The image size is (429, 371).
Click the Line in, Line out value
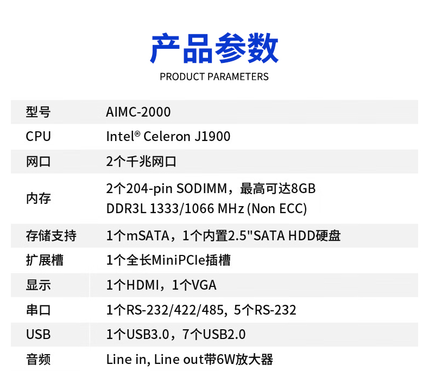point(189,359)
